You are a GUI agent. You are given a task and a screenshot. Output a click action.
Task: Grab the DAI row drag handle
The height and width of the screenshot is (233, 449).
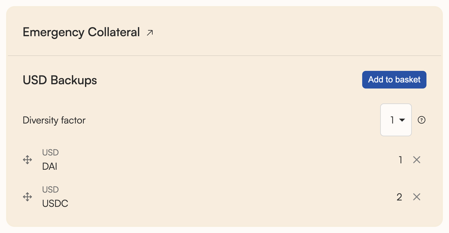pos(27,160)
